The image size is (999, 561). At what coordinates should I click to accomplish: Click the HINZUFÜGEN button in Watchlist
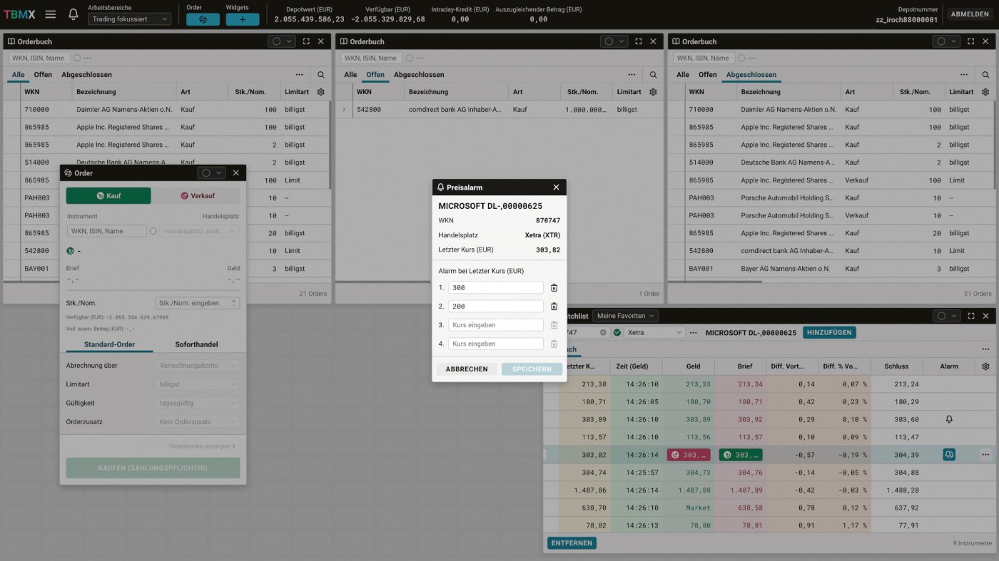point(828,333)
